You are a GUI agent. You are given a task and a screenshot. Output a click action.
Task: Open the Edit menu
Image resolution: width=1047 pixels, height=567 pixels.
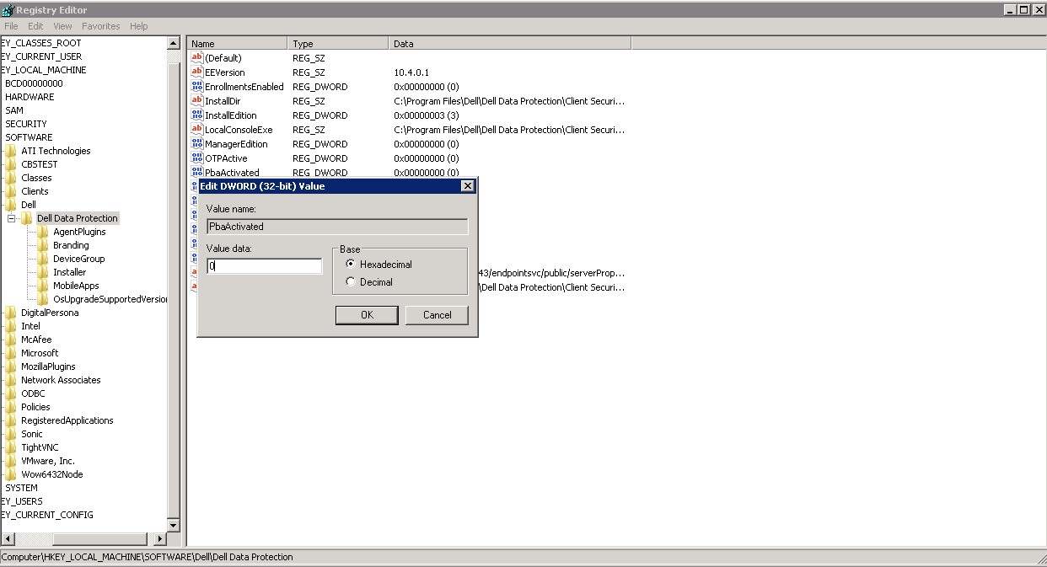[35, 26]
